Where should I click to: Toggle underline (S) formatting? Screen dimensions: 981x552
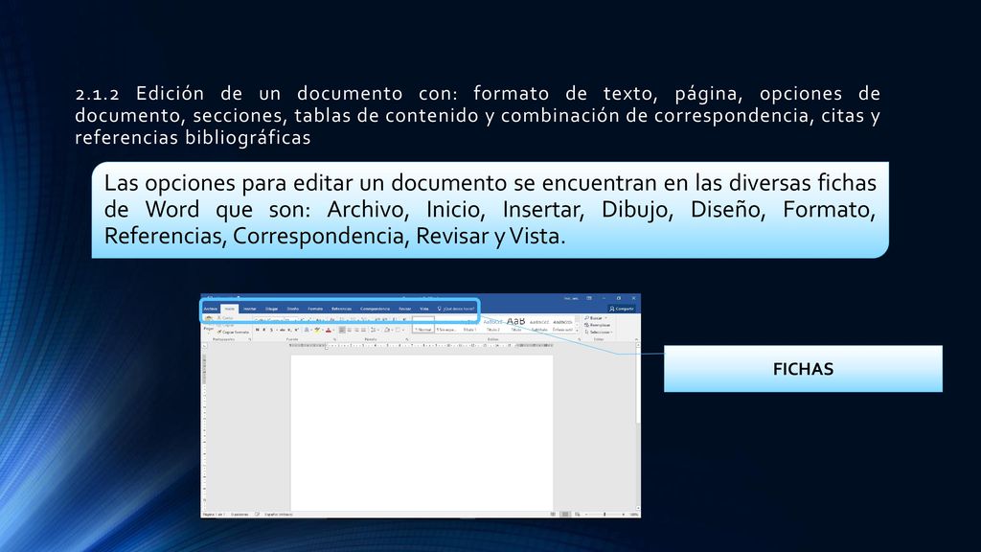coord(271,330)
